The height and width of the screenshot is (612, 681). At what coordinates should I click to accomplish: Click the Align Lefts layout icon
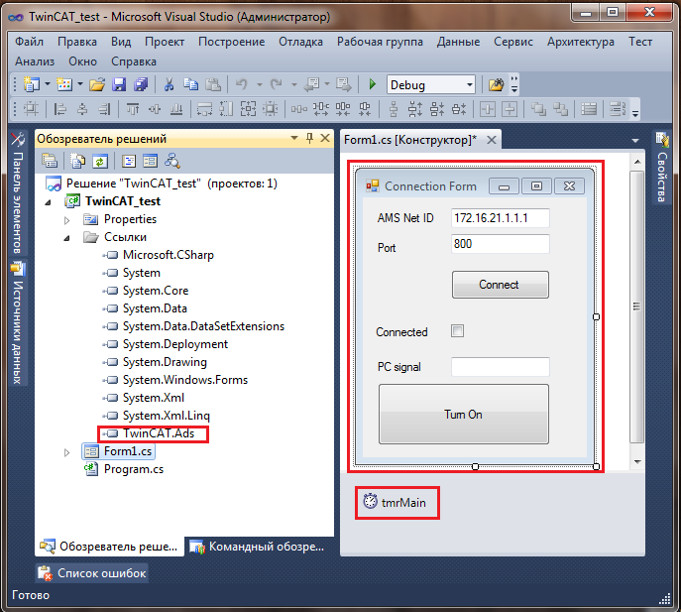tap(59, 109)
